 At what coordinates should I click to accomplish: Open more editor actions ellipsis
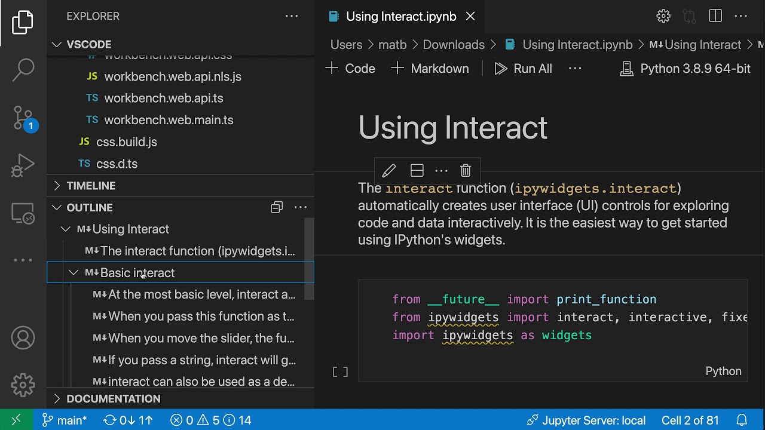pos(741,16)
